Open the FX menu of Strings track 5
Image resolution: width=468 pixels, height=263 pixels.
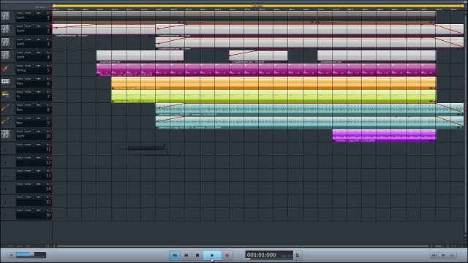(48, 66)
